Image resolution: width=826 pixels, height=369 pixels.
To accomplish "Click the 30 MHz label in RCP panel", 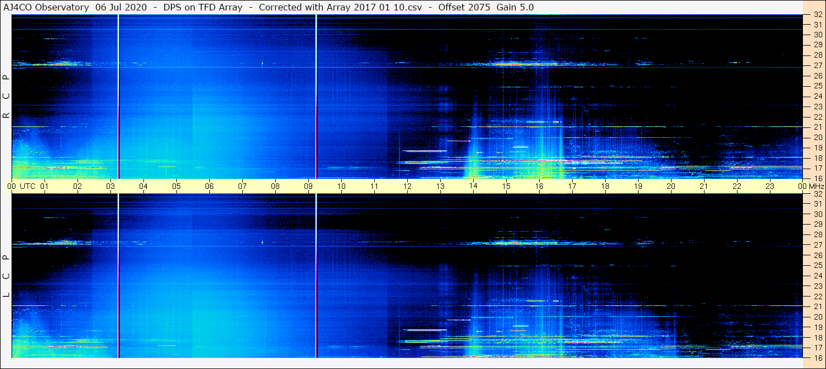I will pos(817,34).
